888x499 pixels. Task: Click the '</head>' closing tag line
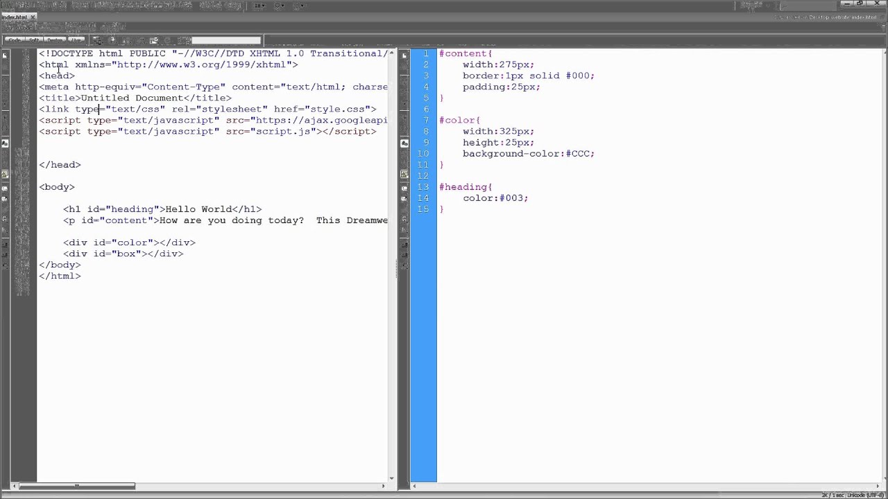coord(60,164)
